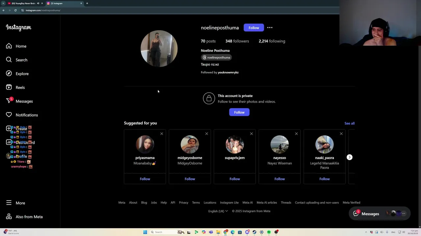Follow nayesxo

pos(280,179)
